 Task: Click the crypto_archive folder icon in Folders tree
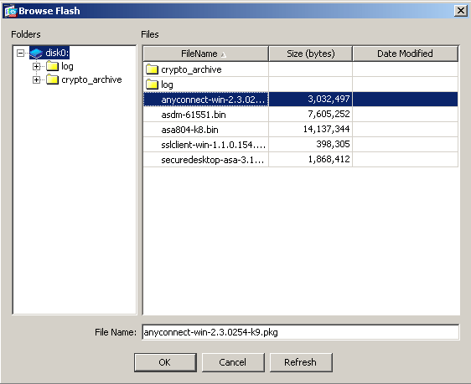pos(52,79)
